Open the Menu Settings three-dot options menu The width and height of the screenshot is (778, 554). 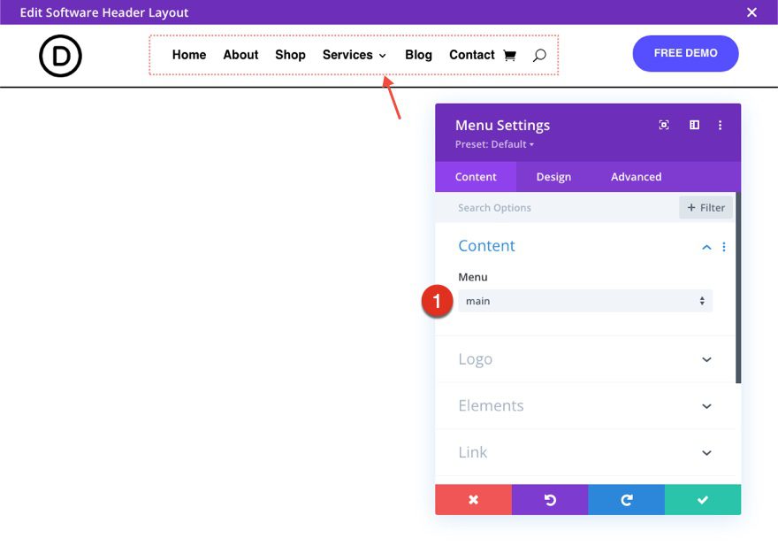(x=722, y=125)
